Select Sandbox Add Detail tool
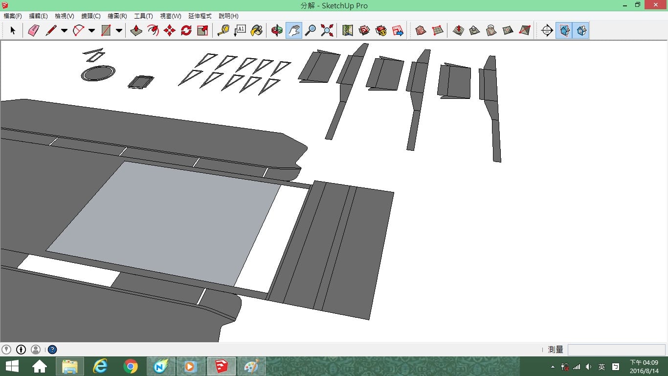The width and height of the screenshot is (668, 376). coord(508,30)
